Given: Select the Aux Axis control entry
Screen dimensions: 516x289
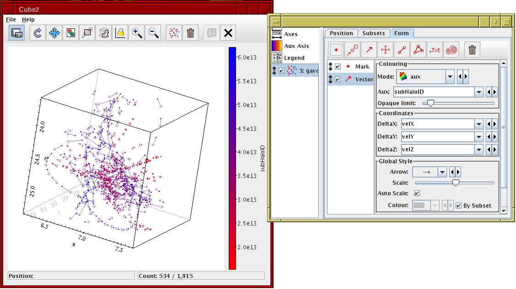Looking at the screenshot, I should (x=296, y=46).
